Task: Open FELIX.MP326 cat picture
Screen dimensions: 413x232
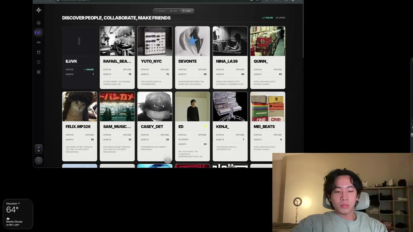Action: point(79,106)
